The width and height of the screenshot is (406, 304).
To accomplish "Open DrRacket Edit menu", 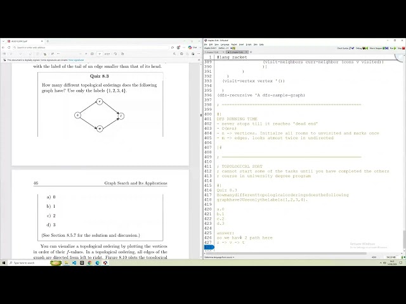I will 211,44.
